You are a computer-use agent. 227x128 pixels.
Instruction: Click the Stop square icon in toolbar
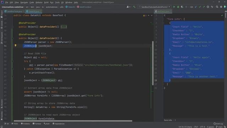(186, 7)
